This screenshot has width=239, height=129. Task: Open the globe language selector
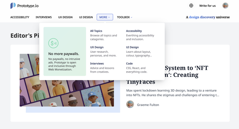click(x=191, y=6)
